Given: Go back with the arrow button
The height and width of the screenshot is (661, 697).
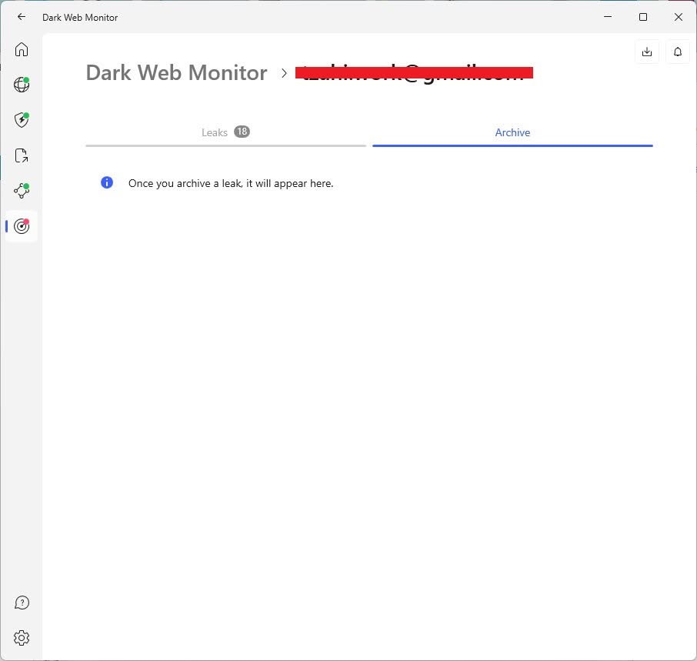Looking at the screenshot, I should coord(21,17).
